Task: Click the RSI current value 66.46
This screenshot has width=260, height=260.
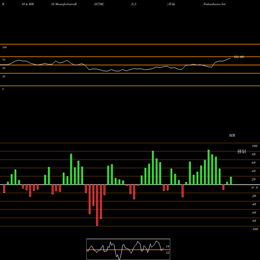Action: coord(239,57)
